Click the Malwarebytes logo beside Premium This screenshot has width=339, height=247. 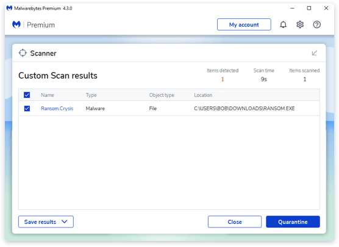click(16, 24)
